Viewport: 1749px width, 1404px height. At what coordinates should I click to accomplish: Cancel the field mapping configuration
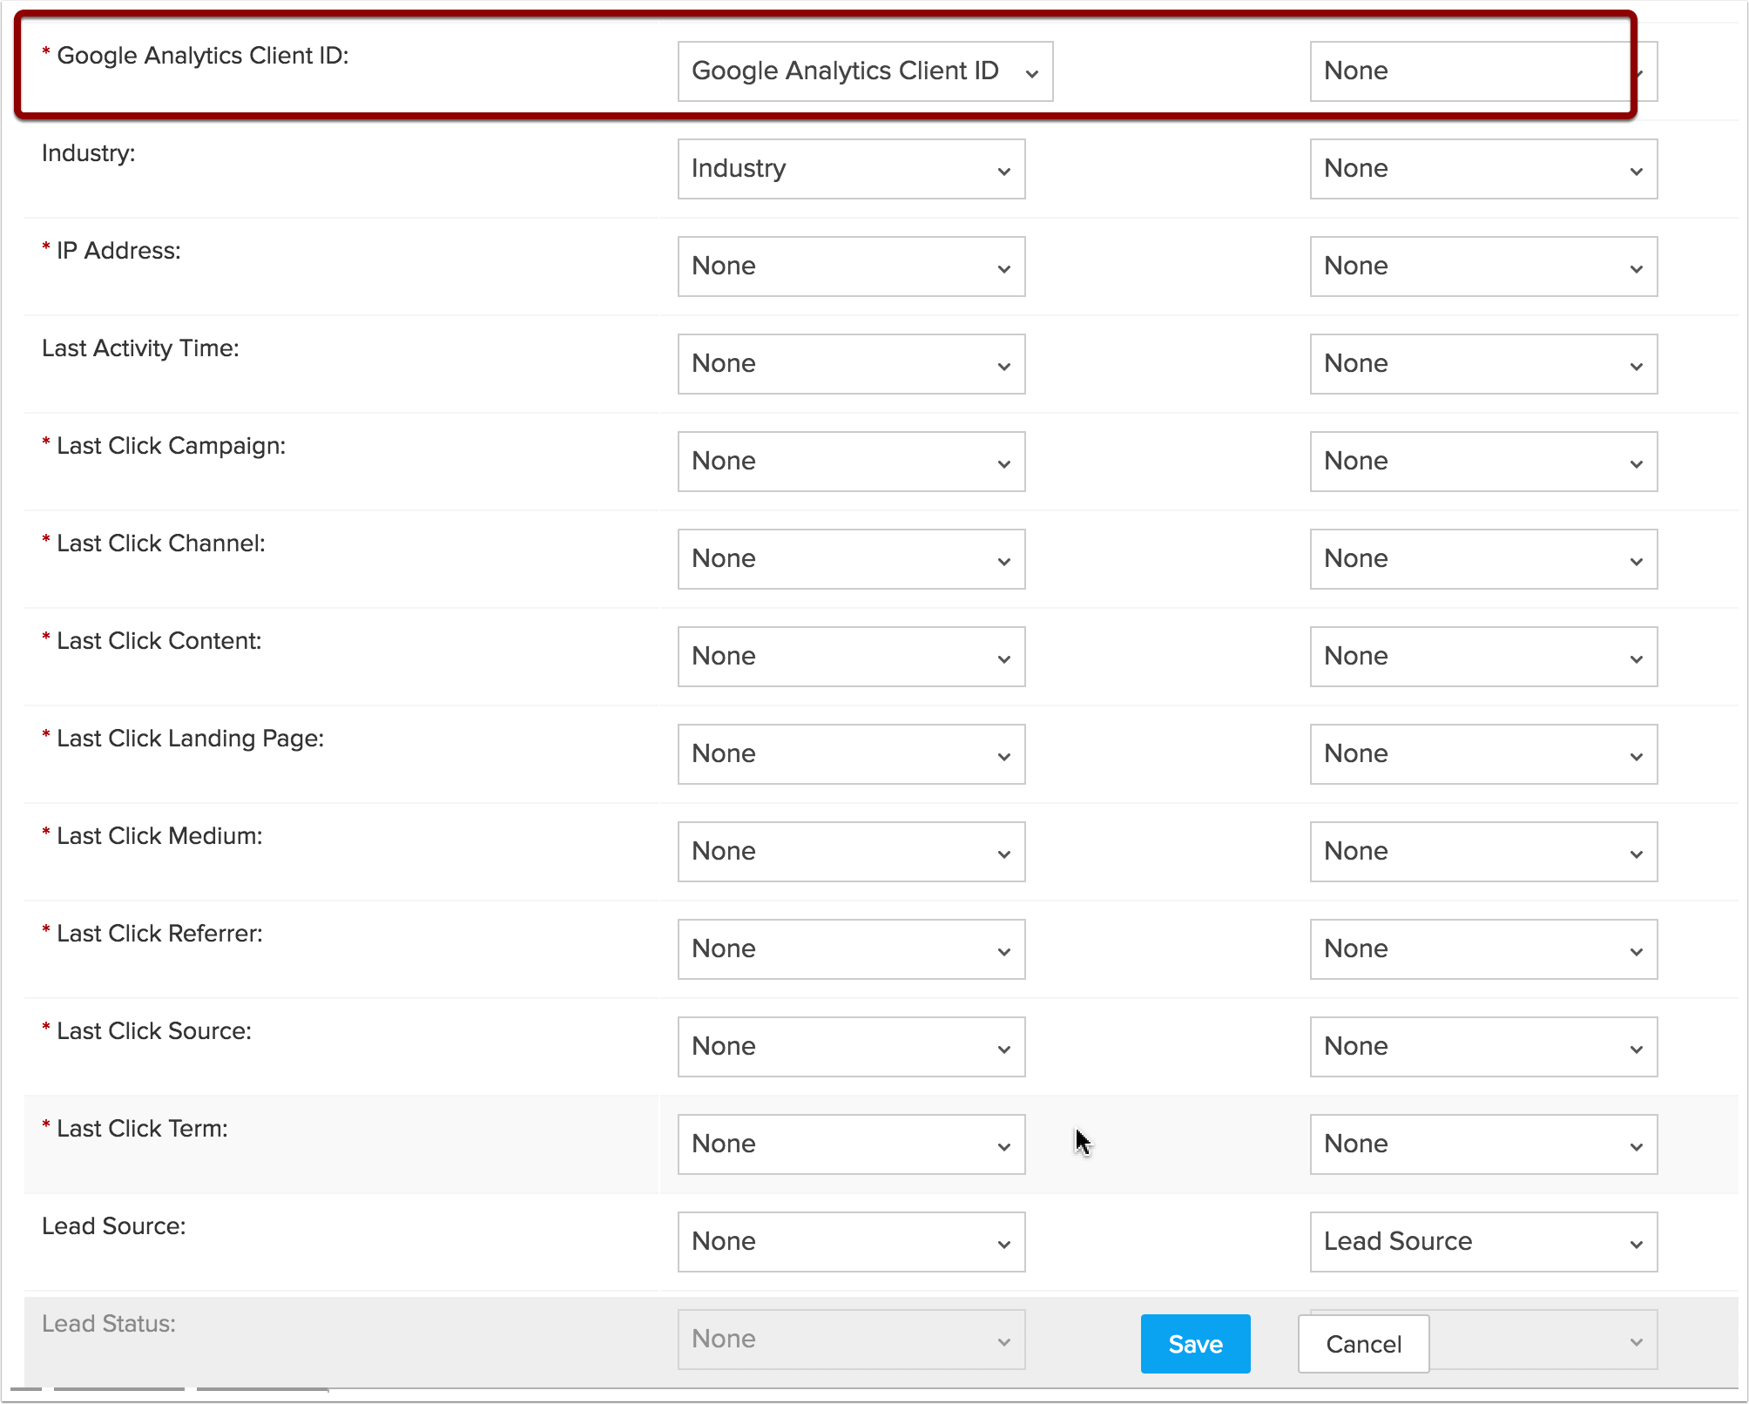1362,1343
